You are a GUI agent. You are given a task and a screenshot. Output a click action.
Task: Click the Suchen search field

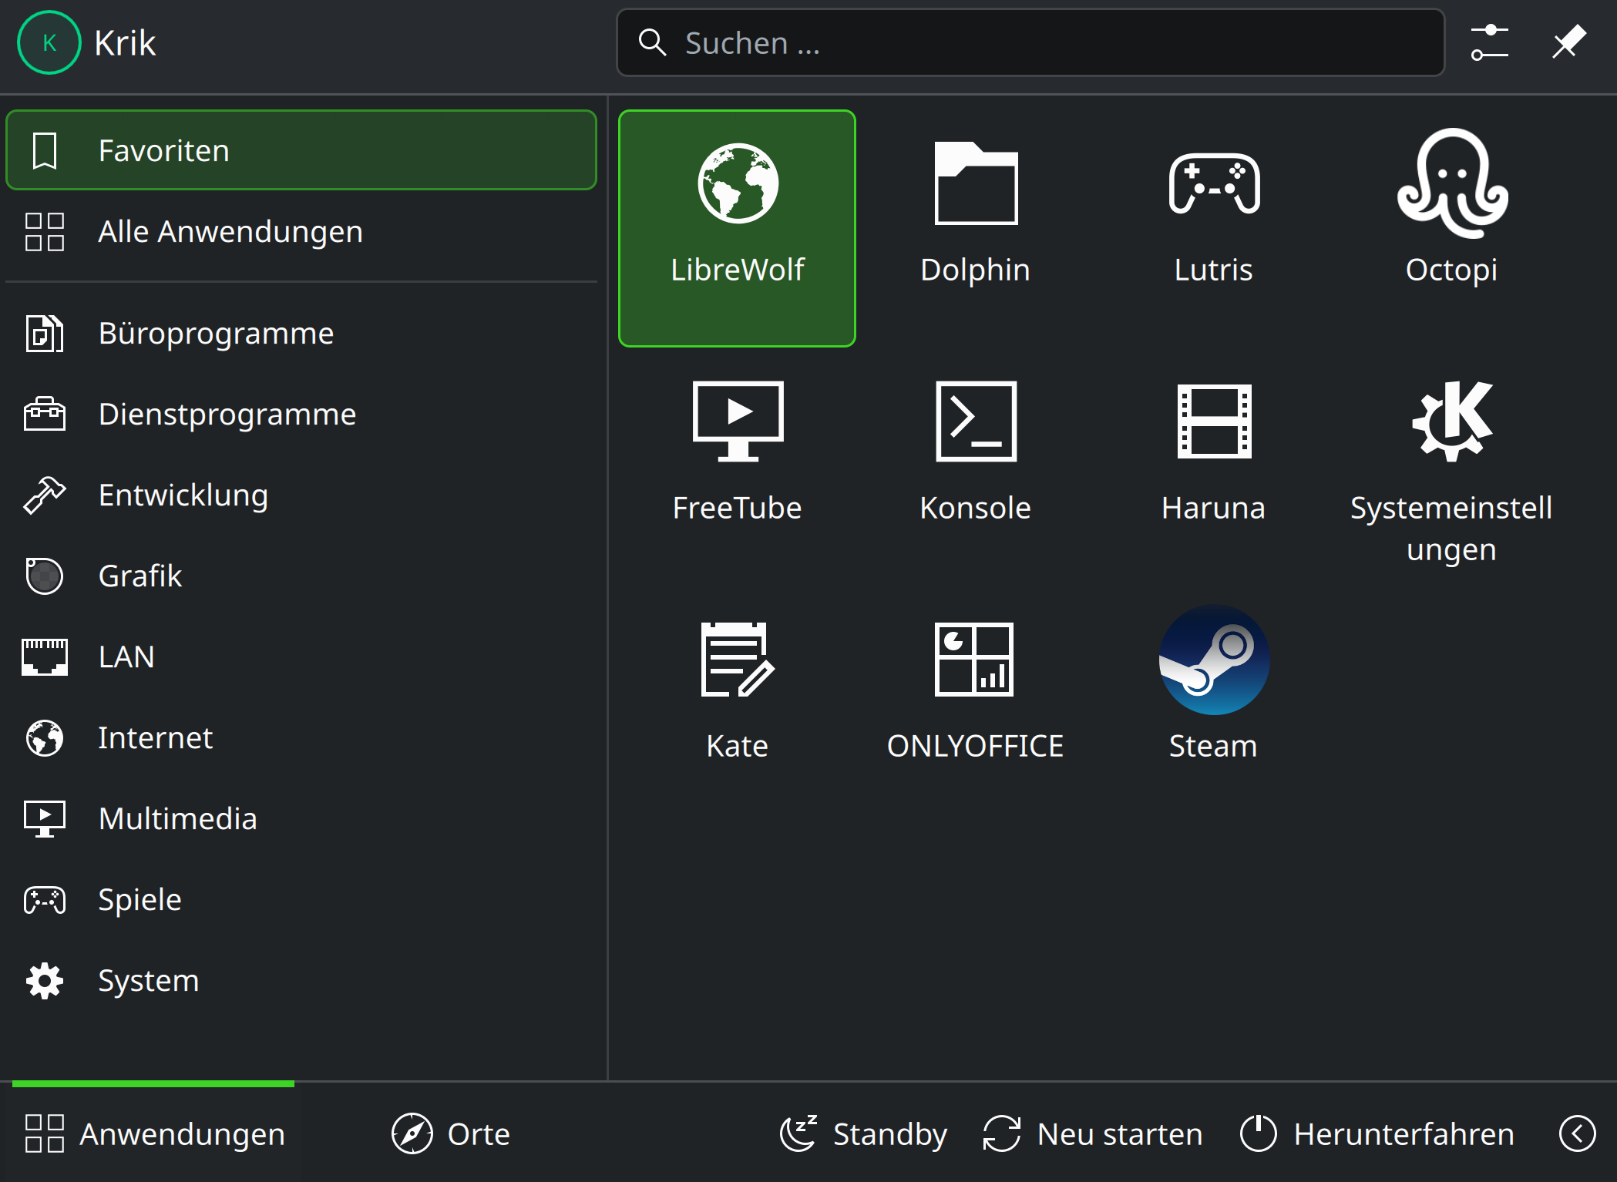click(1029, 42)
